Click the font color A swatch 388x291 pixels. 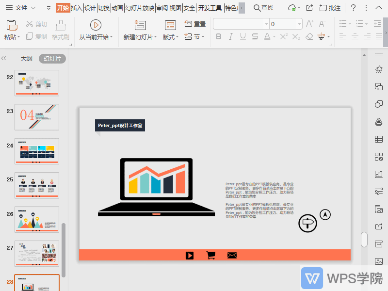tap(267, 37)
